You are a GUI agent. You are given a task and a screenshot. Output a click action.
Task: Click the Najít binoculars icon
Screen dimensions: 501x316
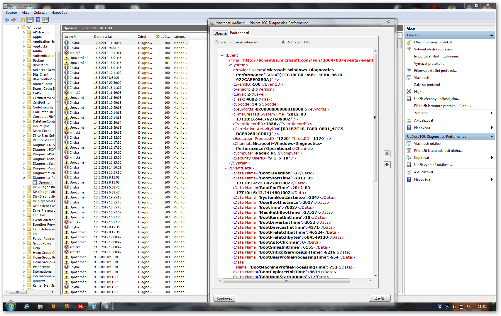(409, 92)
